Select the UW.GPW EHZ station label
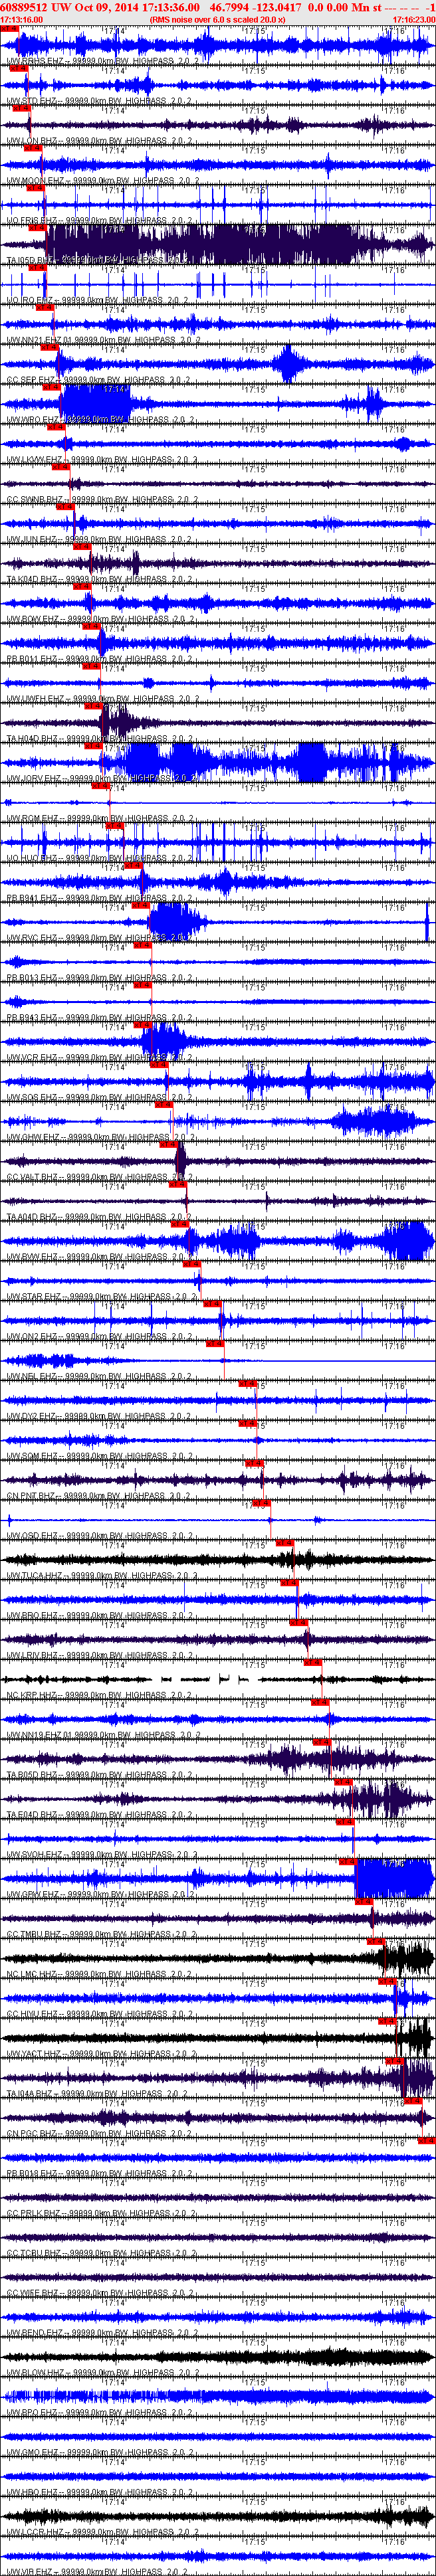Viewport: 436px width, 2576px height. (100, 1895)
